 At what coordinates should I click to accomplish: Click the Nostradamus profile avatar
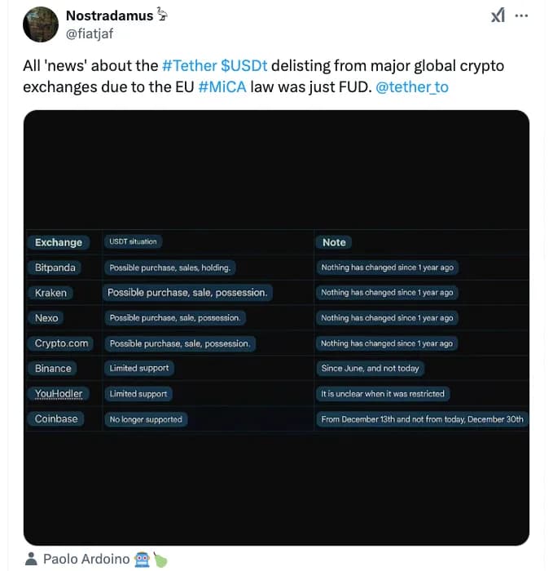pos(40,24)
